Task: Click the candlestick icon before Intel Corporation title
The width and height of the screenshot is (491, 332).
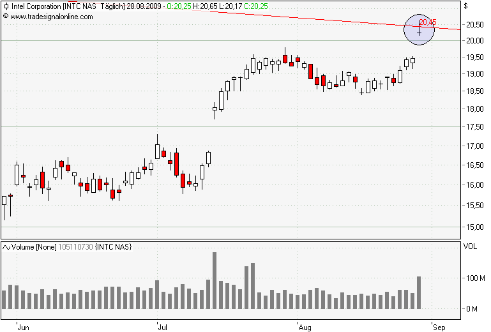Action: 6,6
